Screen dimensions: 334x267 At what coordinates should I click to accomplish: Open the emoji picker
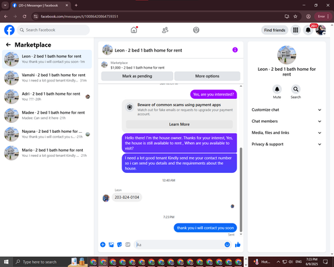227,245
